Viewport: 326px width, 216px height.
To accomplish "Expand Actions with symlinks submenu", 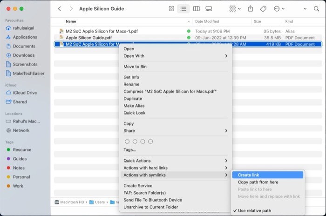I will pos(176,175).
